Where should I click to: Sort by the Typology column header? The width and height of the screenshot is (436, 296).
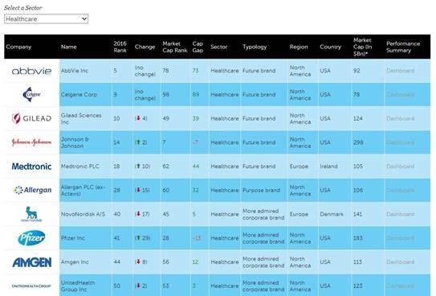255,47
